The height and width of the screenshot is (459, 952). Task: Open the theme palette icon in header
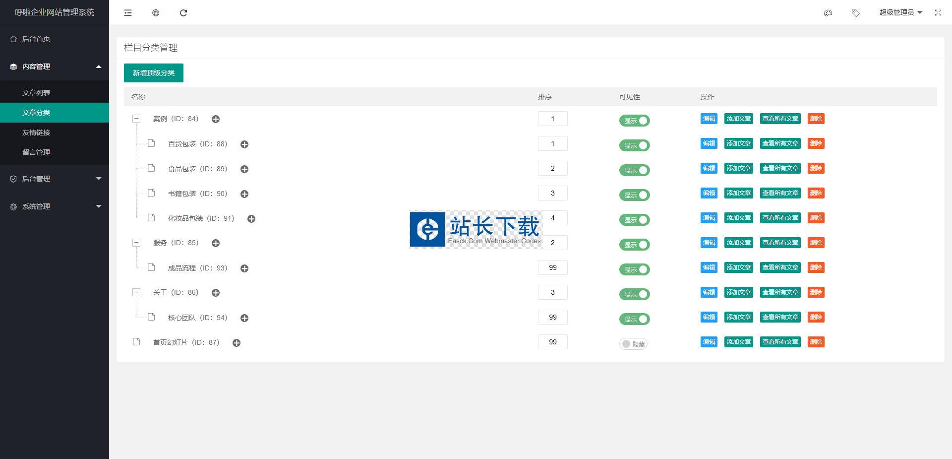pos(828,13)
